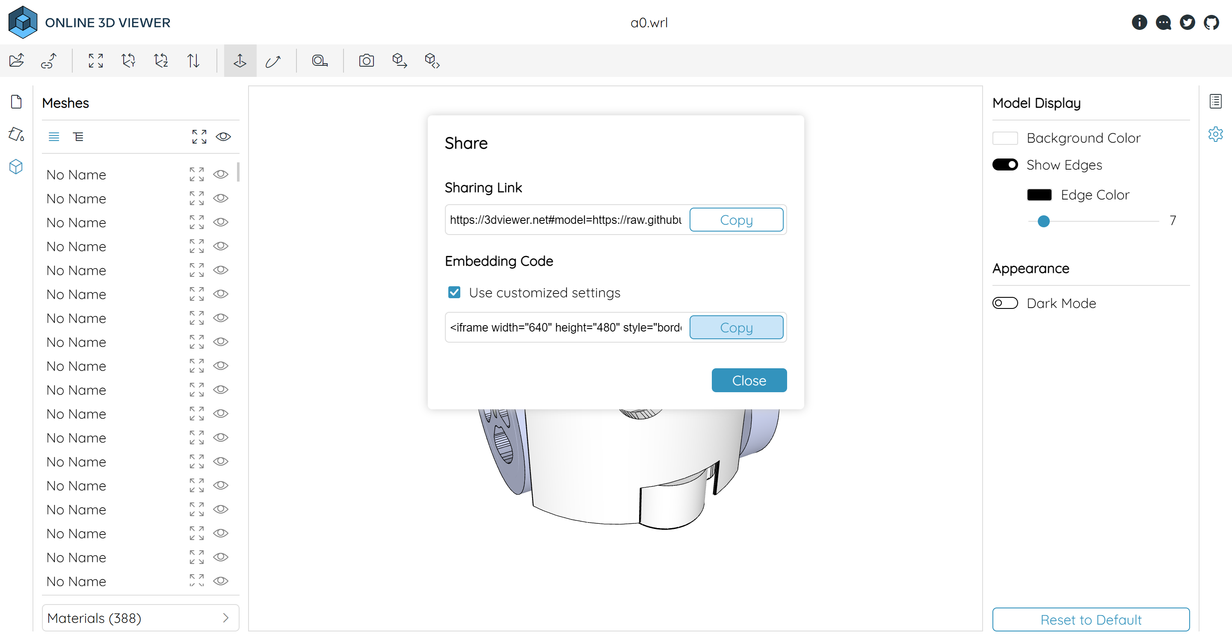Click the Fit model to window icon
1232x640 pixels.
pos(96,61)
